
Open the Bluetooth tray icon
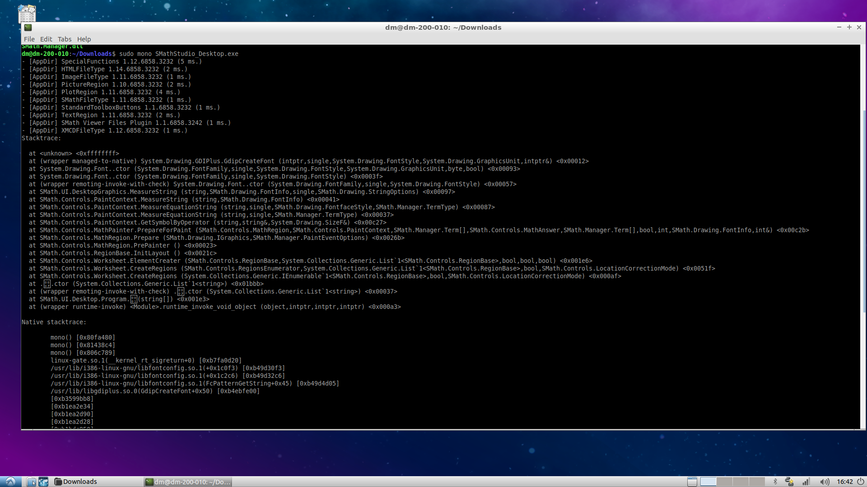[x=775, y=482]
